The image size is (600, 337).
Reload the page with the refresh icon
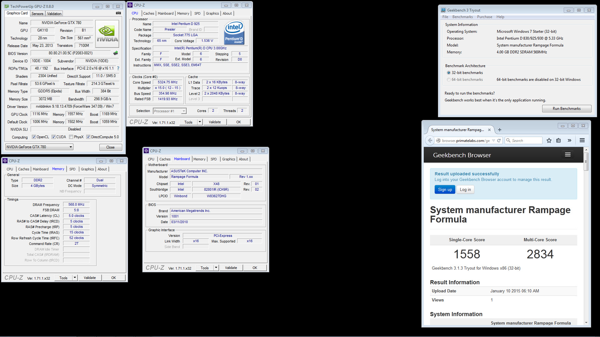(499, 140)
